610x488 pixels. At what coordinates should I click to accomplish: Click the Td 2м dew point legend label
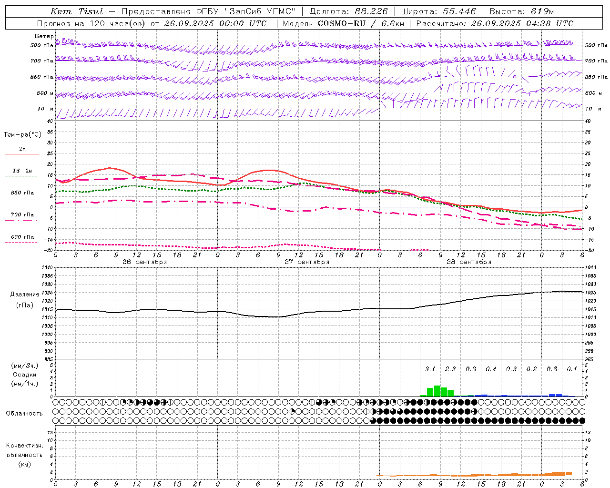tap(22, 171)
